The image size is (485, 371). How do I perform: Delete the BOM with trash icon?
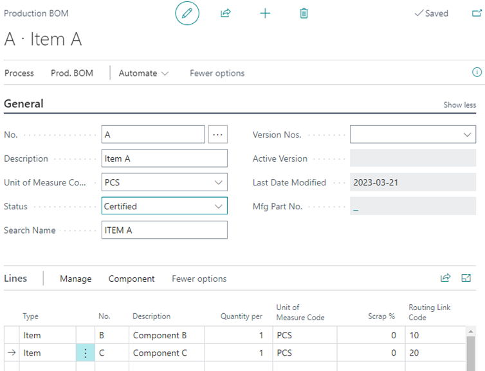[304, 13]
